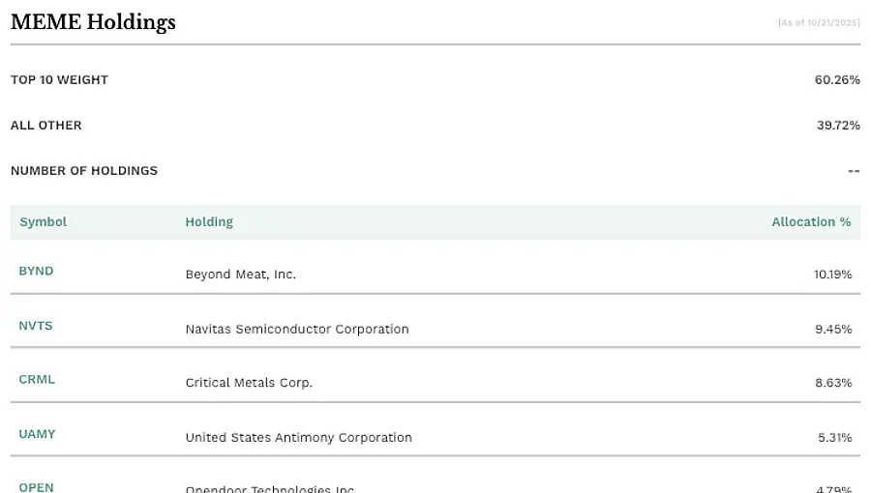Click the As of date label

(819, 22)
